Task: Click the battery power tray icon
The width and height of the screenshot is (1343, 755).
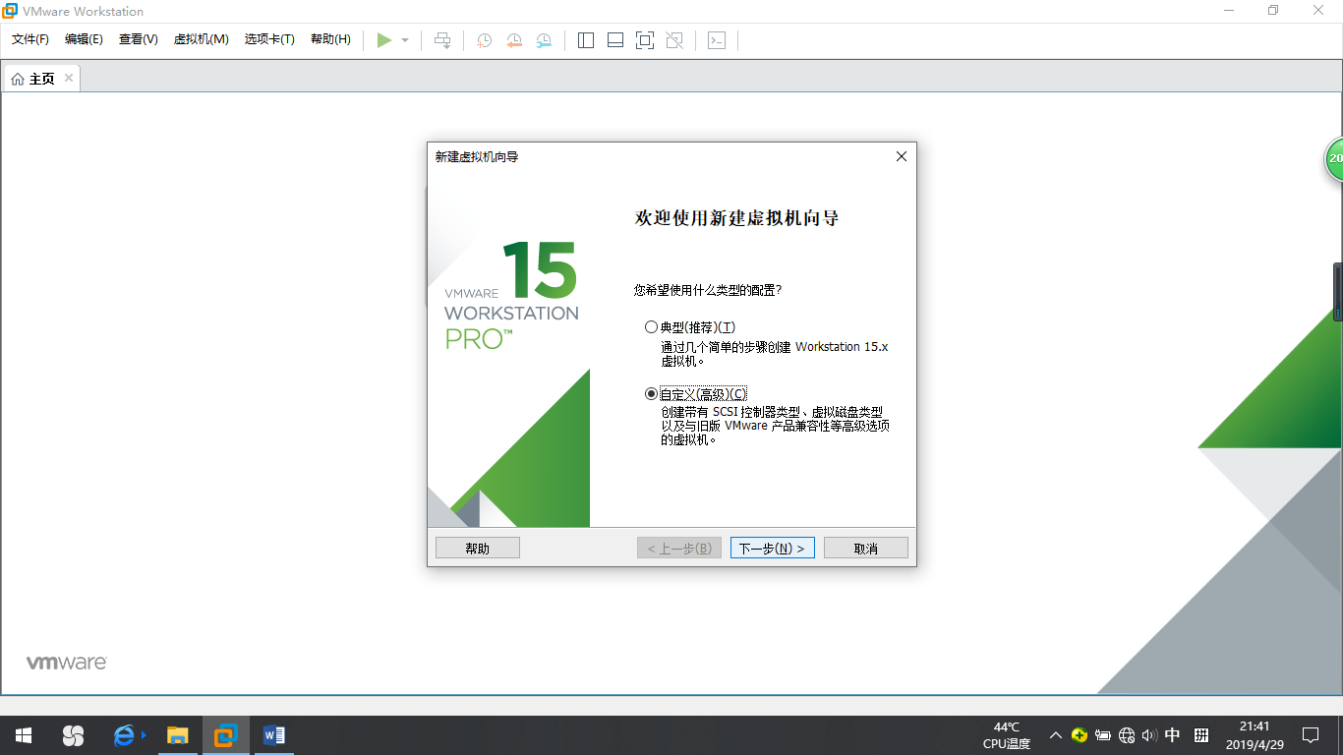Action: [x=1103, y=735]
